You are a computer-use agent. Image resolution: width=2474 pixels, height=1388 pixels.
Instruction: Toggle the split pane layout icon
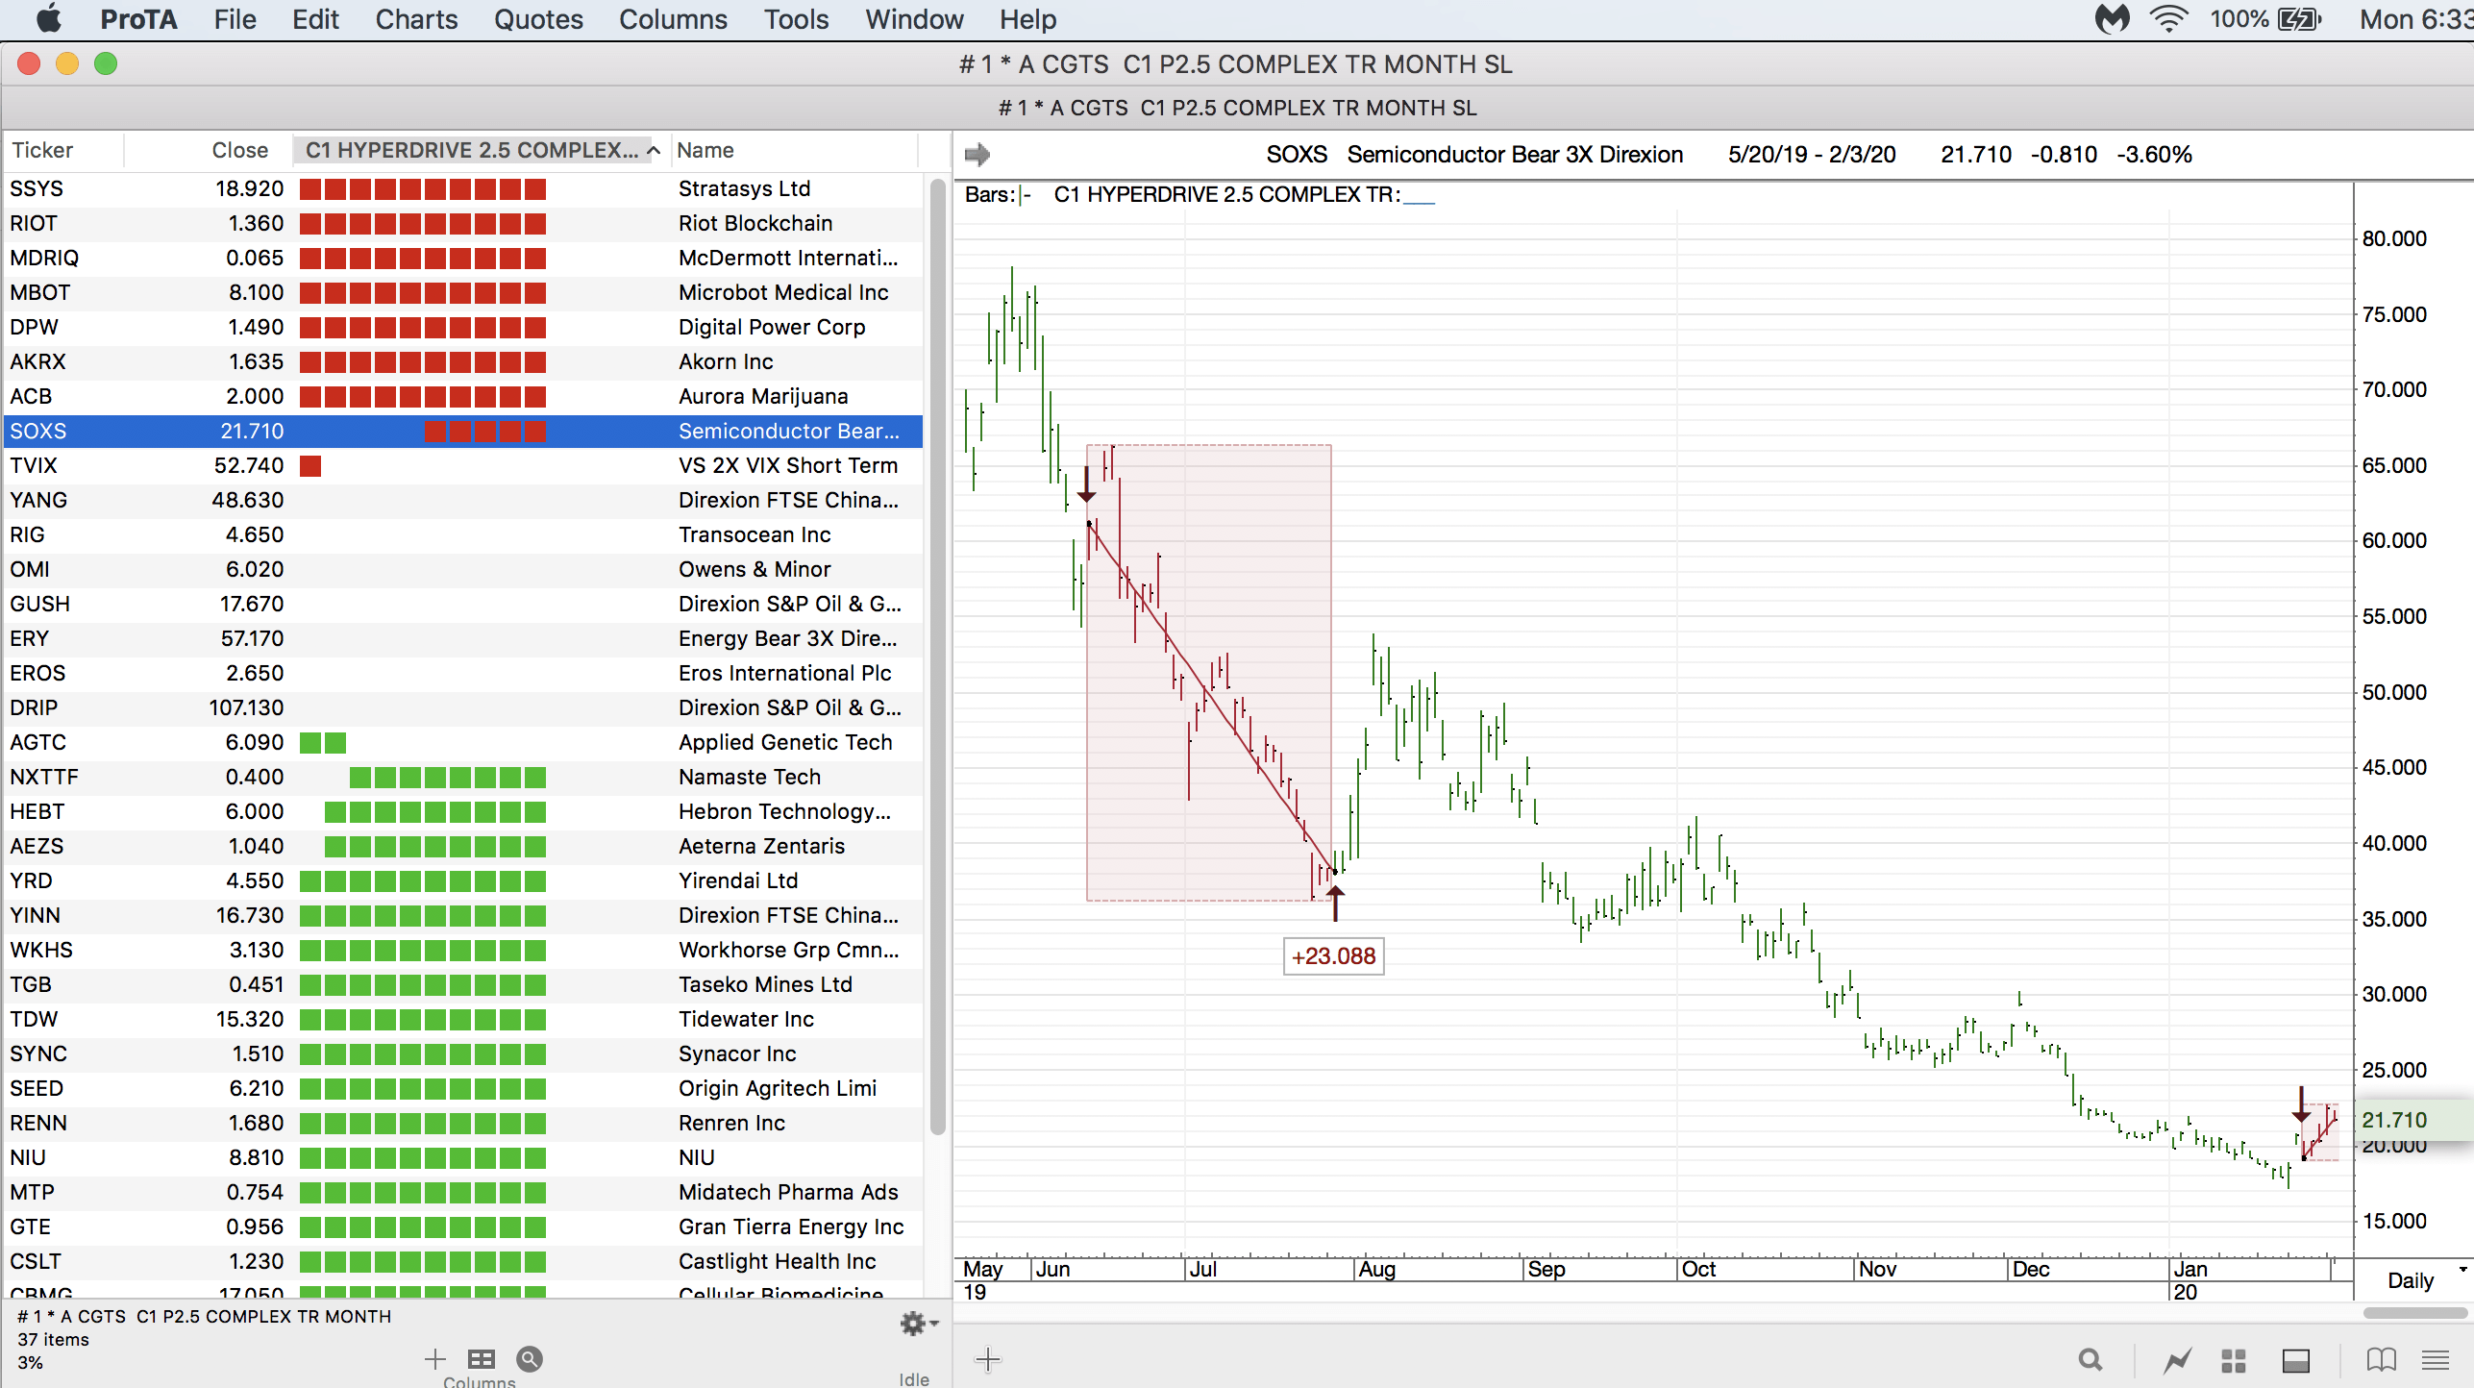(x=2295, y=1359)
